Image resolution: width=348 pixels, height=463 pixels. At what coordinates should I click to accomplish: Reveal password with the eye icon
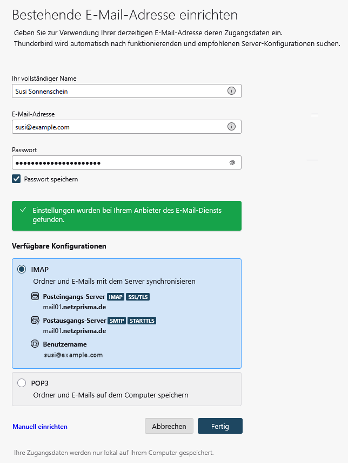[232, 162]
